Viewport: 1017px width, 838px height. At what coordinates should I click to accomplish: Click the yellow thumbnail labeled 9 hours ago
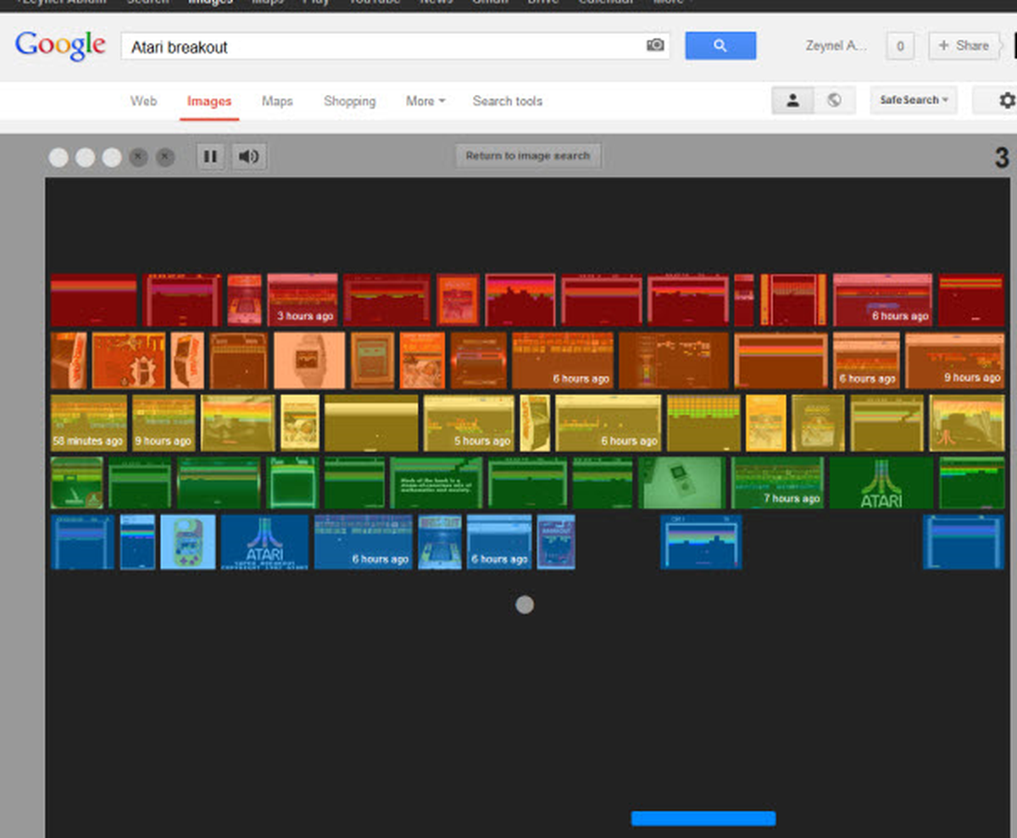click(x=164, y=423)
